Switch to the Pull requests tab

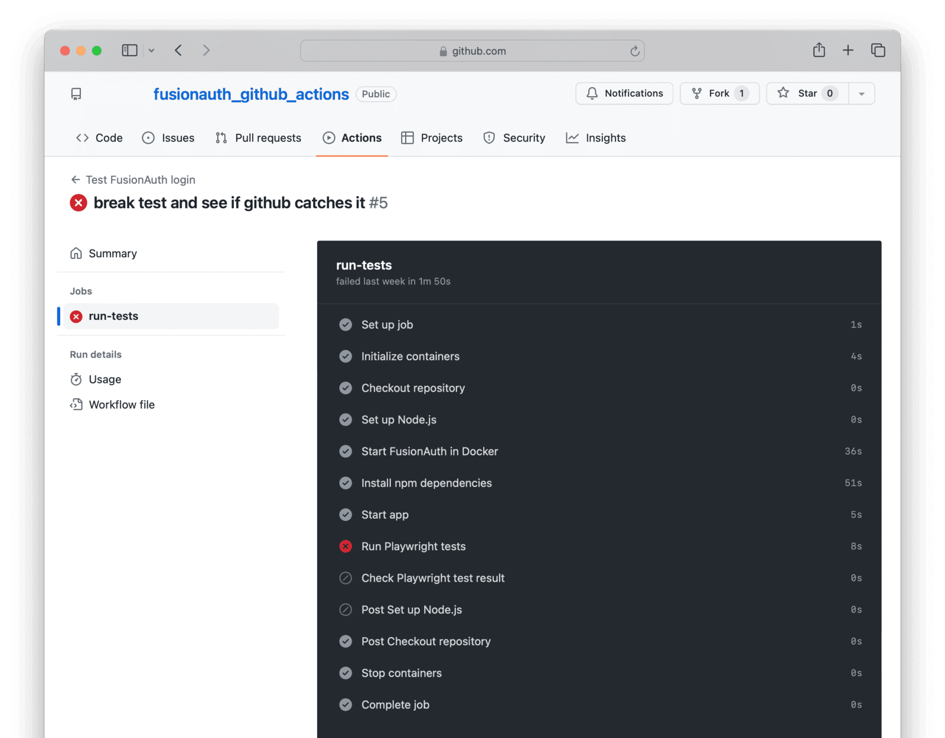pyautogui.click(x=268, y=137)
